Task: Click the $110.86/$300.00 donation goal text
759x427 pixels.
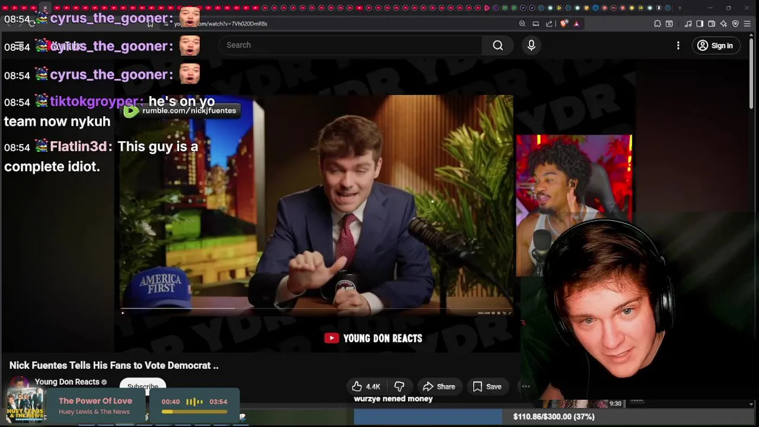Action: coord(554,417)
